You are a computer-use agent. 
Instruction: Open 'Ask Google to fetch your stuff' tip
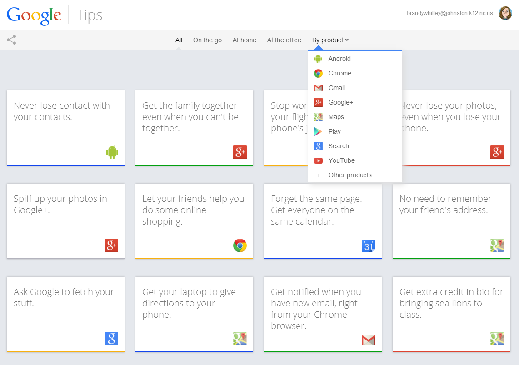[65, 315]
